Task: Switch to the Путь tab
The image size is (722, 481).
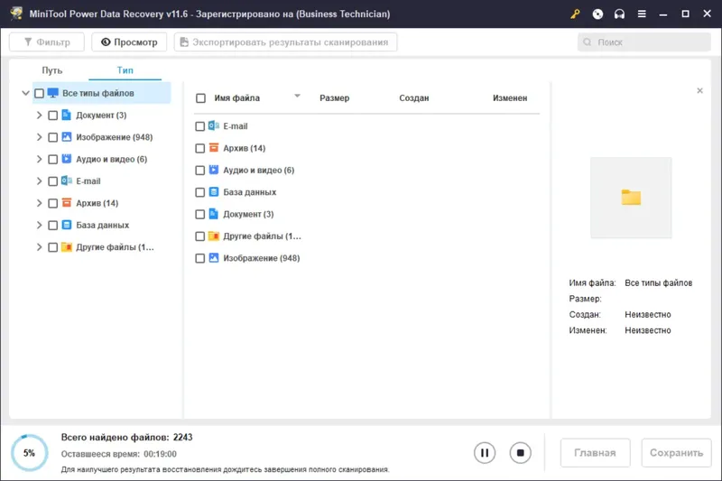Action: coord(52,70)
